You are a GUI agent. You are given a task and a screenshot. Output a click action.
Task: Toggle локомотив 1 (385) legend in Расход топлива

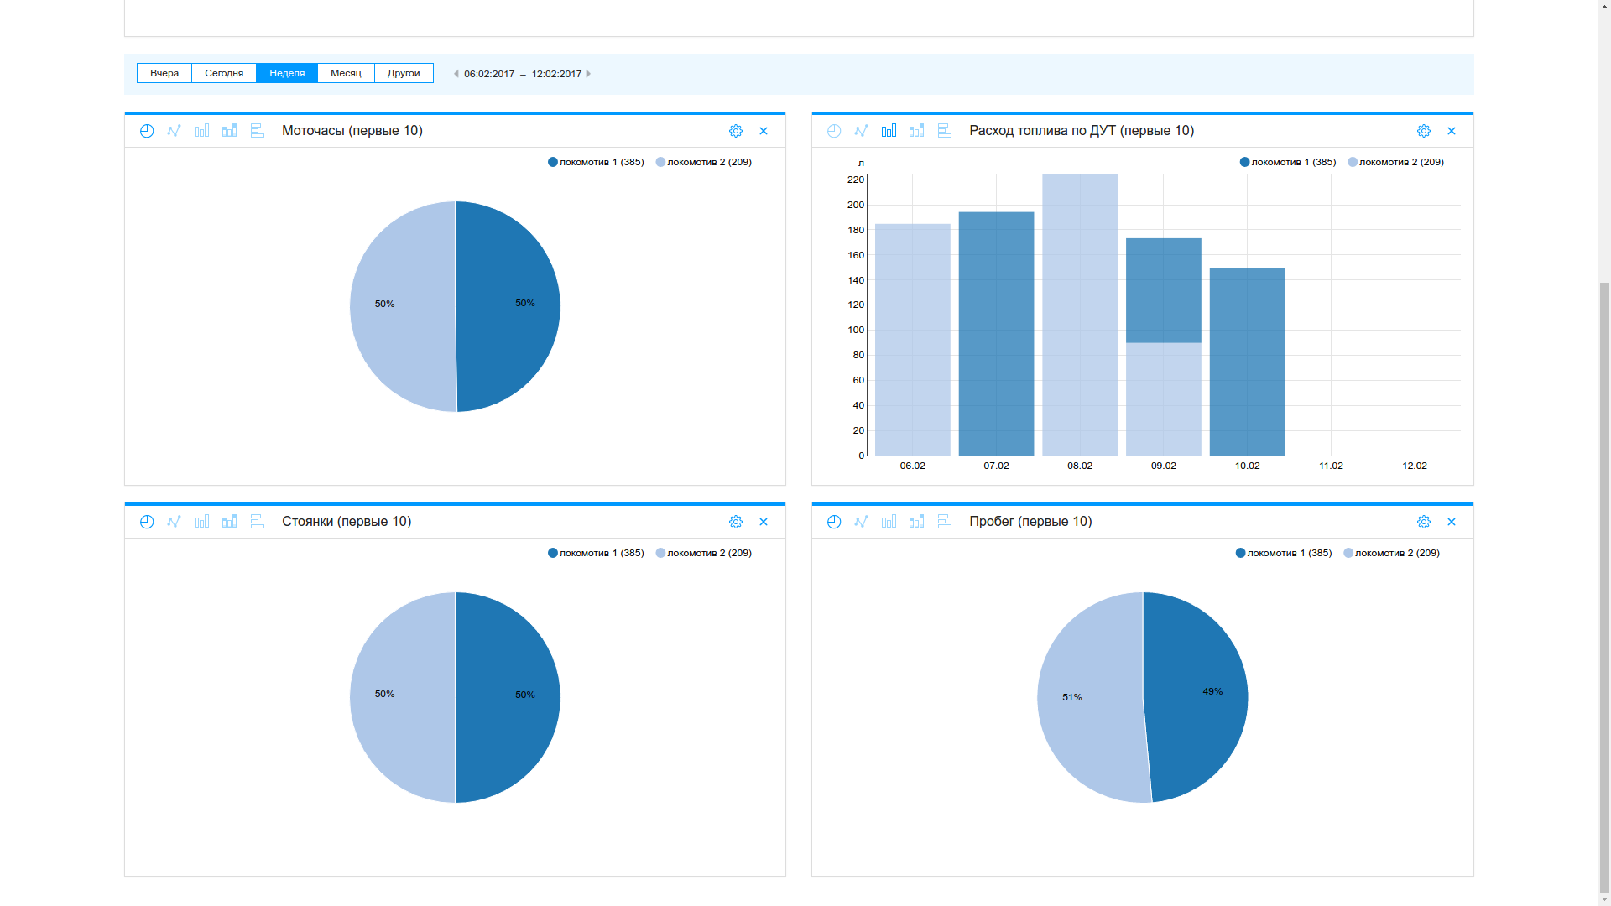coord(1288,162)
